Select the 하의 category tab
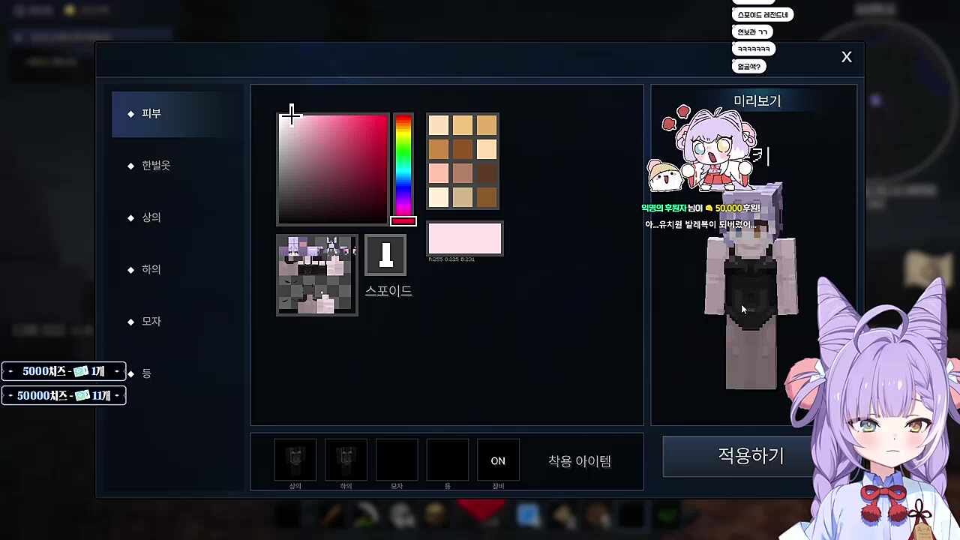The height and width of the screenshot is (540, 960). (151, 269)
